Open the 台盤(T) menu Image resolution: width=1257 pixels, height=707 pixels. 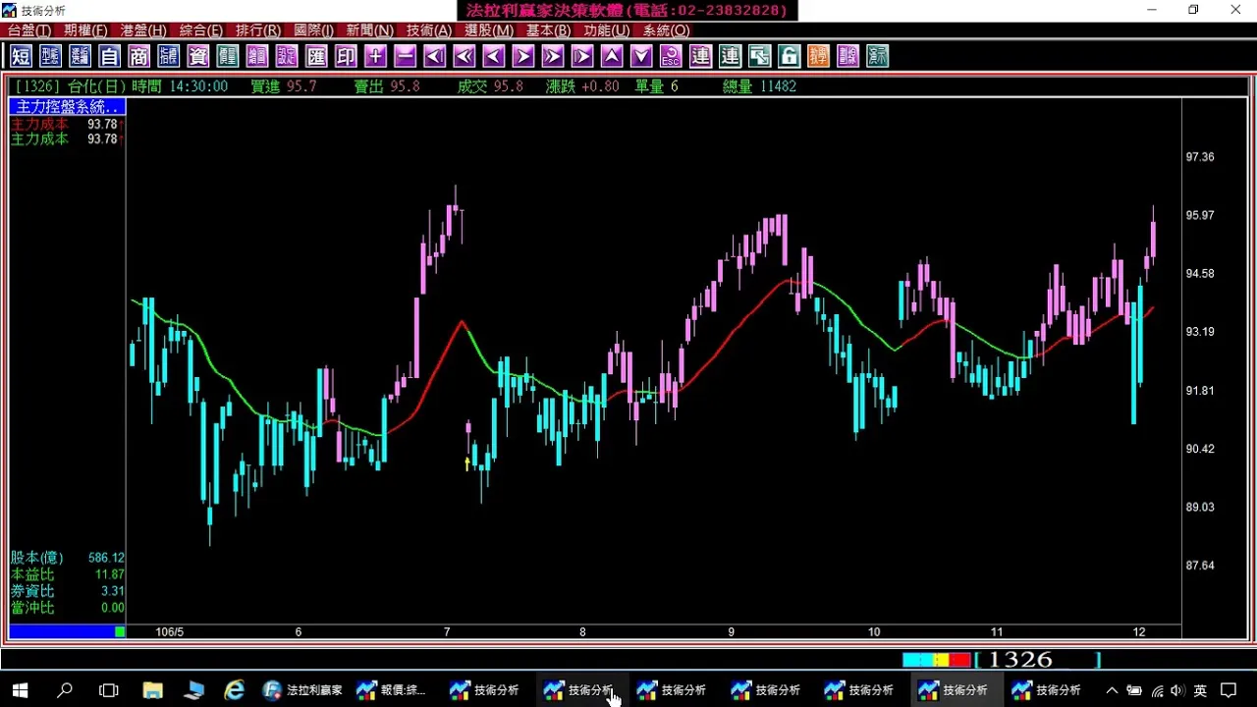coord(29,30)
